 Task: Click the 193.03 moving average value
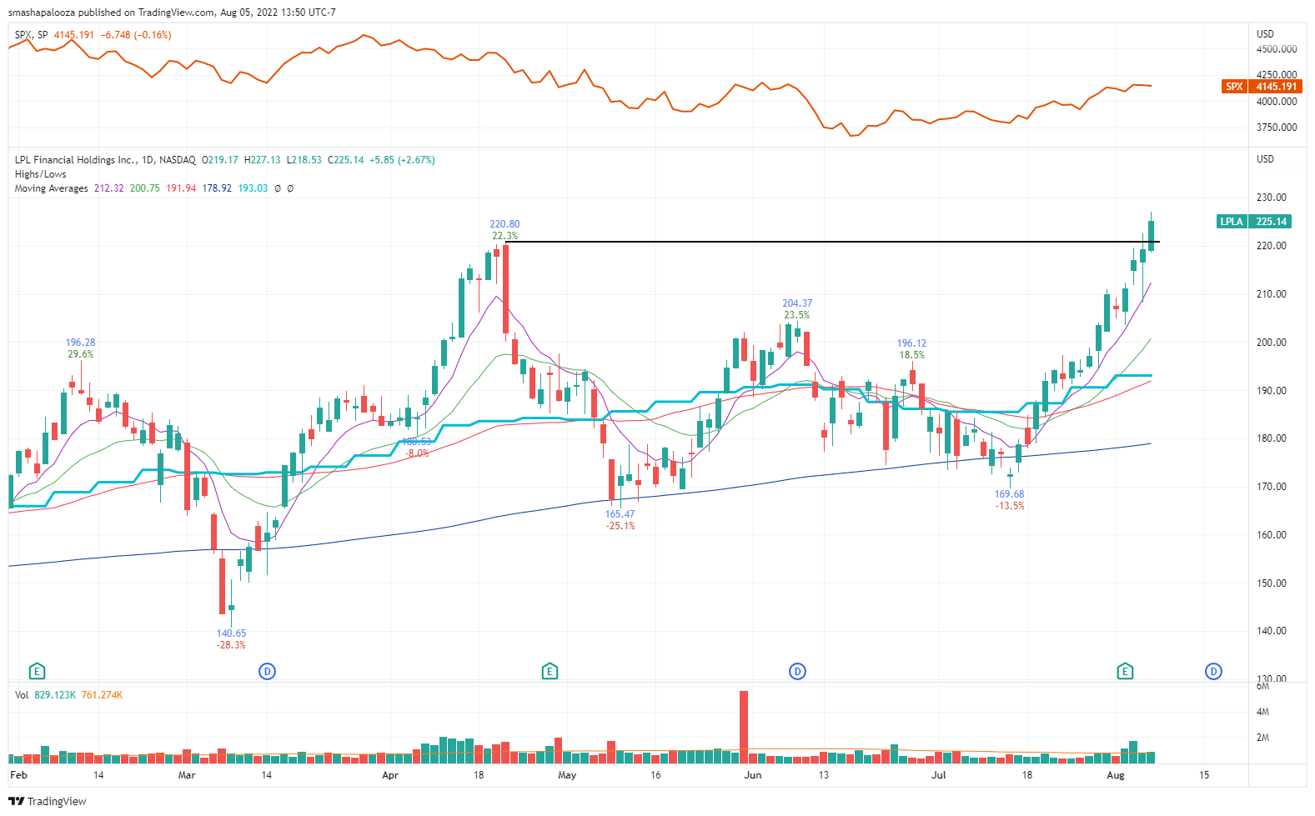point(253,188)
